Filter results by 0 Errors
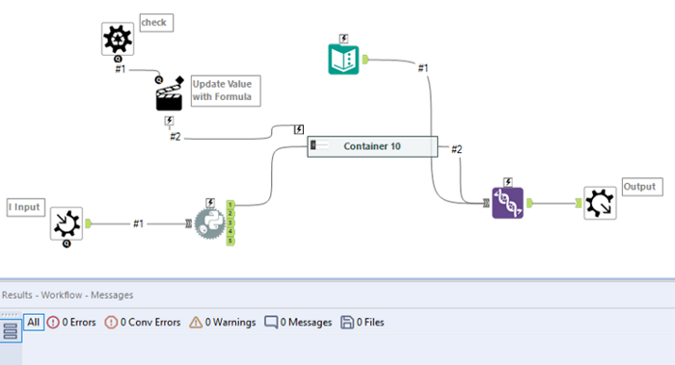 pos(71,322)
